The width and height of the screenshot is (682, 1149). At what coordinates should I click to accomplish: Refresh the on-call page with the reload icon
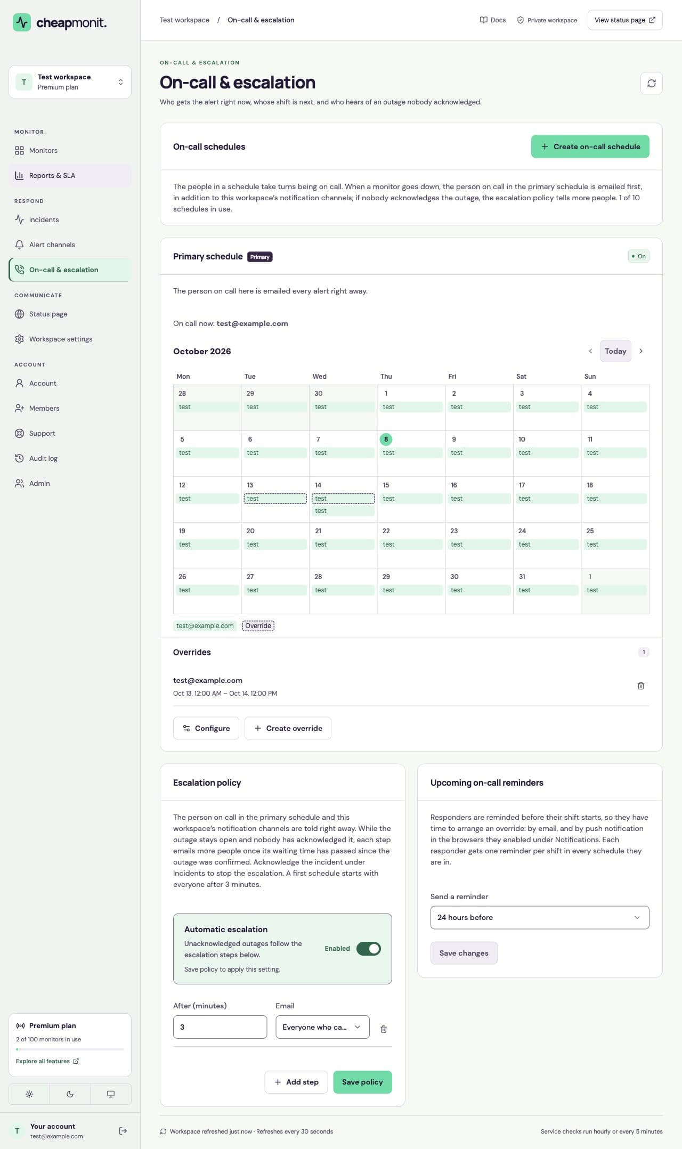(x=651, y=83)
